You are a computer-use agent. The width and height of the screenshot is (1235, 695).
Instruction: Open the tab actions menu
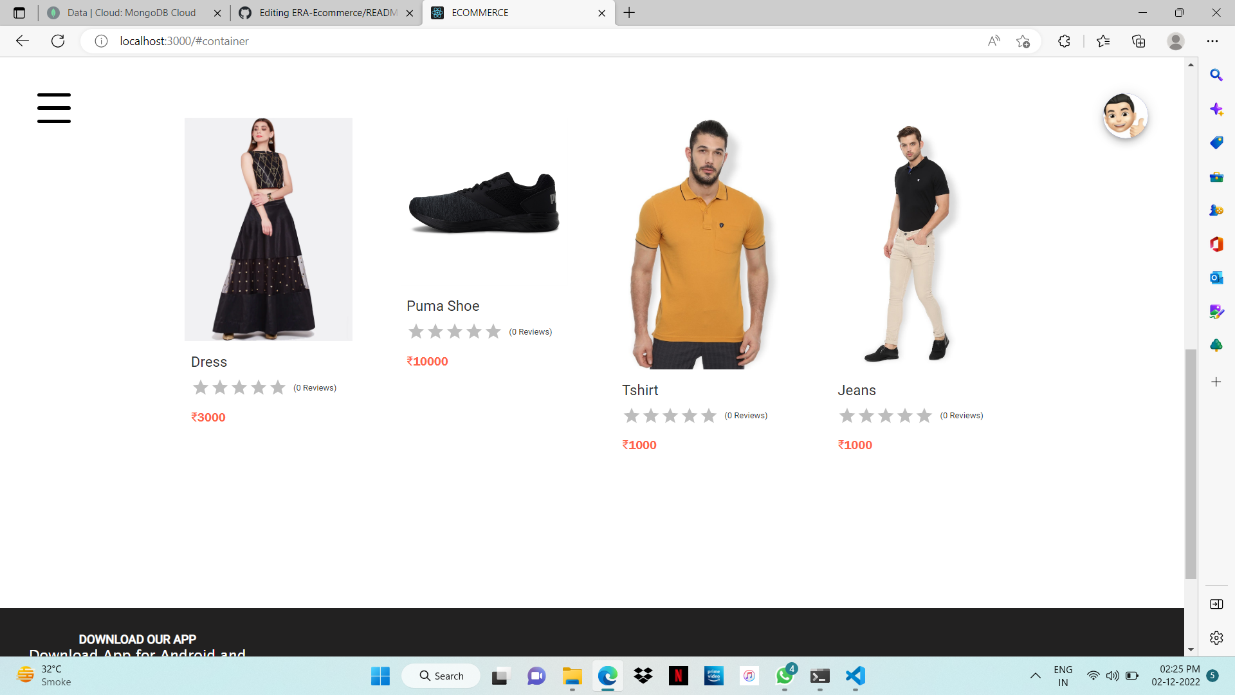(x=19, y=12)
